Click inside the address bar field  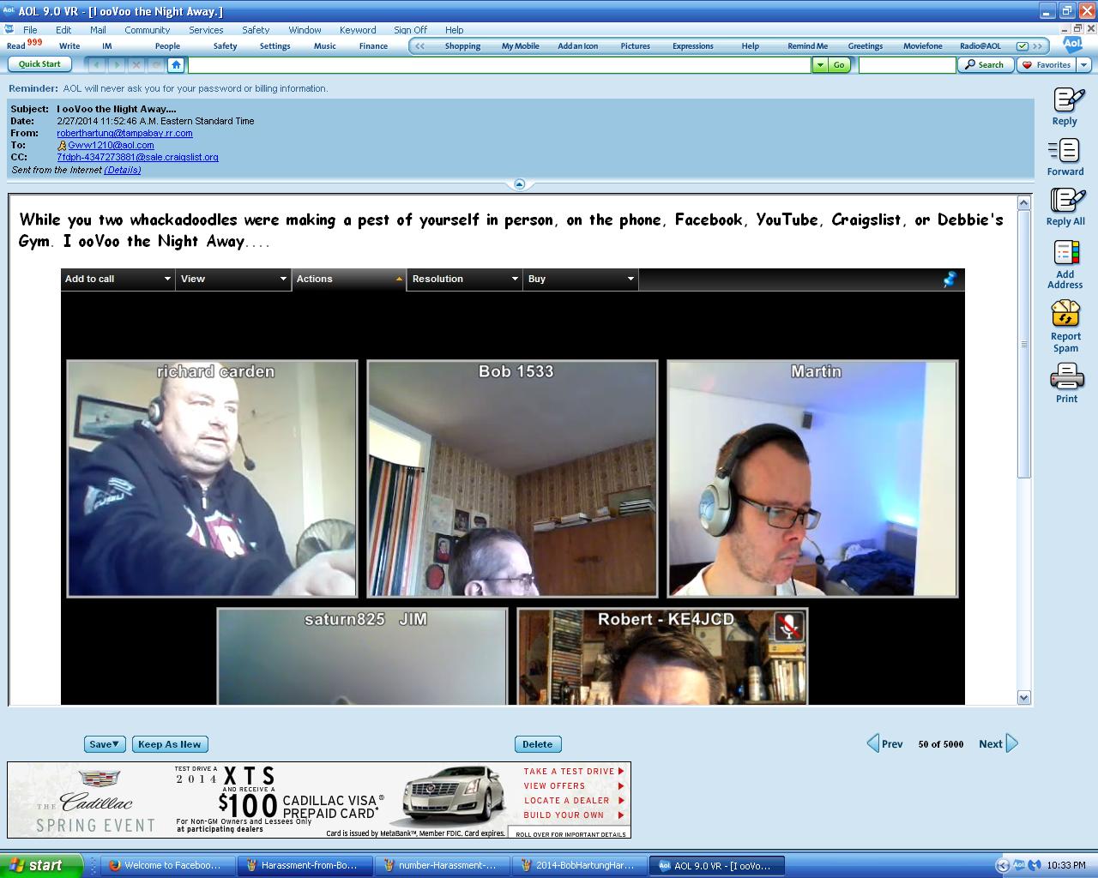[x=499, y=64]
